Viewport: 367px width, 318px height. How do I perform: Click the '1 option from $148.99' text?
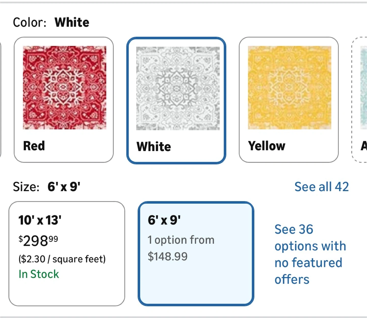[x=181, y=248]
